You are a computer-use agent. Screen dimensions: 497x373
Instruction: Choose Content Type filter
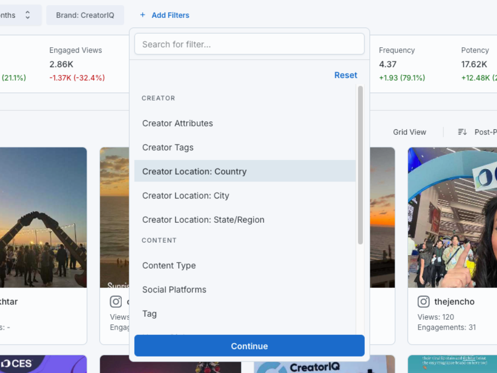pos(169,266)
